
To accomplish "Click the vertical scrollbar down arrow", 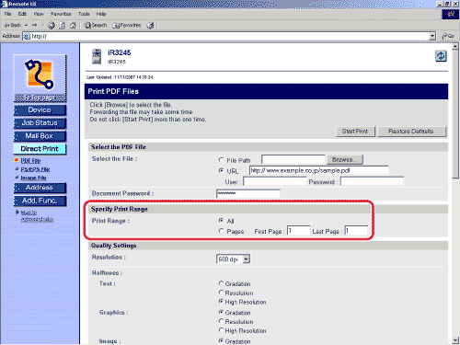I will click(x=455, y=340).
